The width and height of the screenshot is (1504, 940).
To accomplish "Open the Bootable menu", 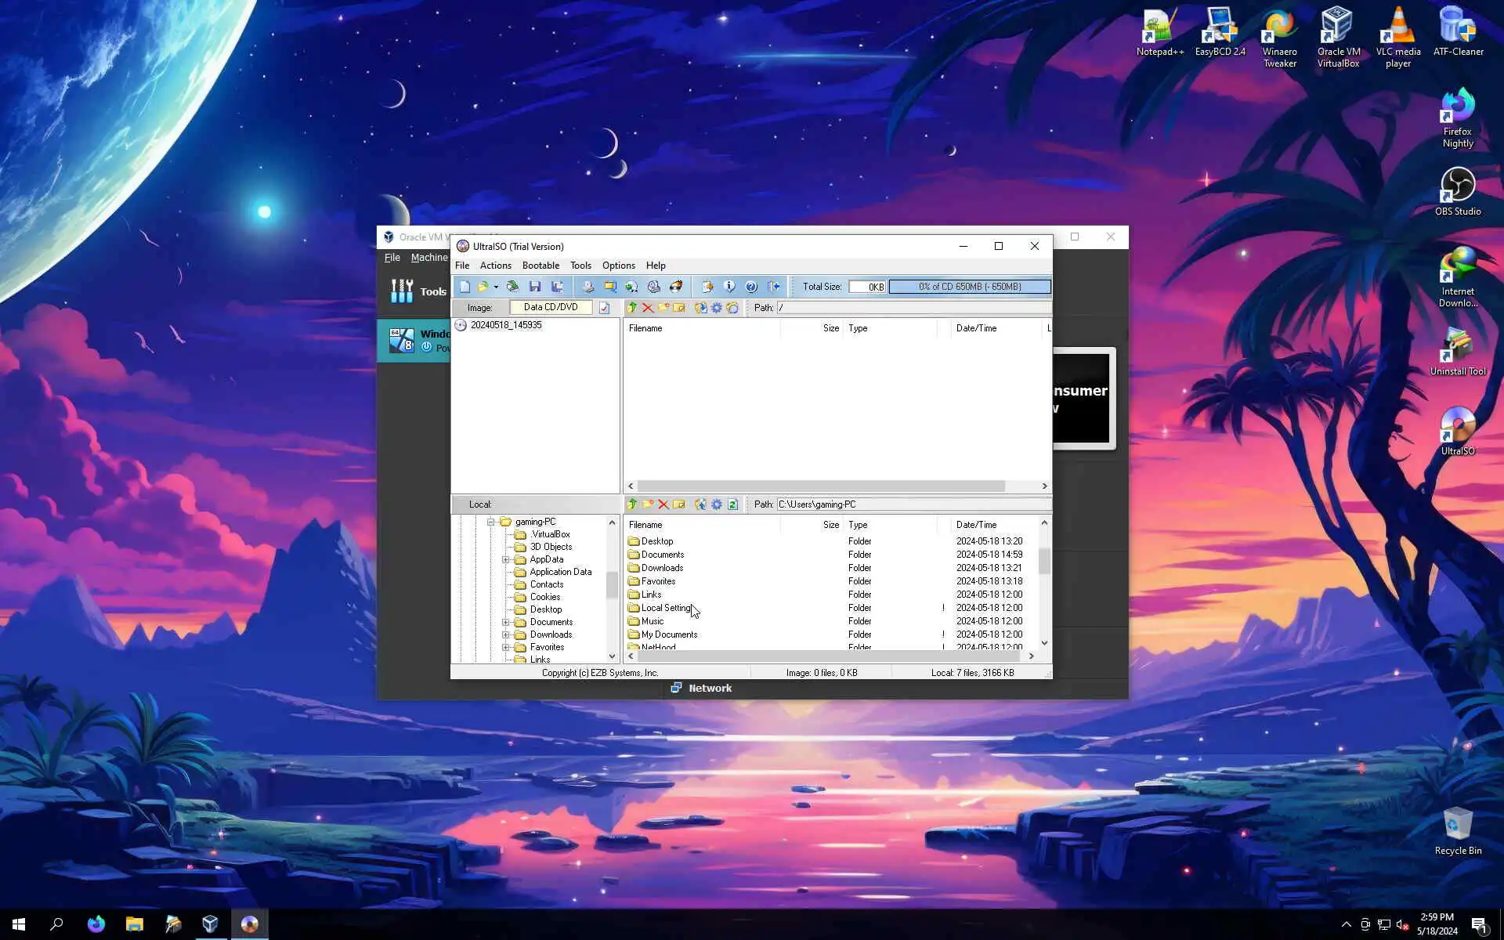I will click(x=540, y=266).
